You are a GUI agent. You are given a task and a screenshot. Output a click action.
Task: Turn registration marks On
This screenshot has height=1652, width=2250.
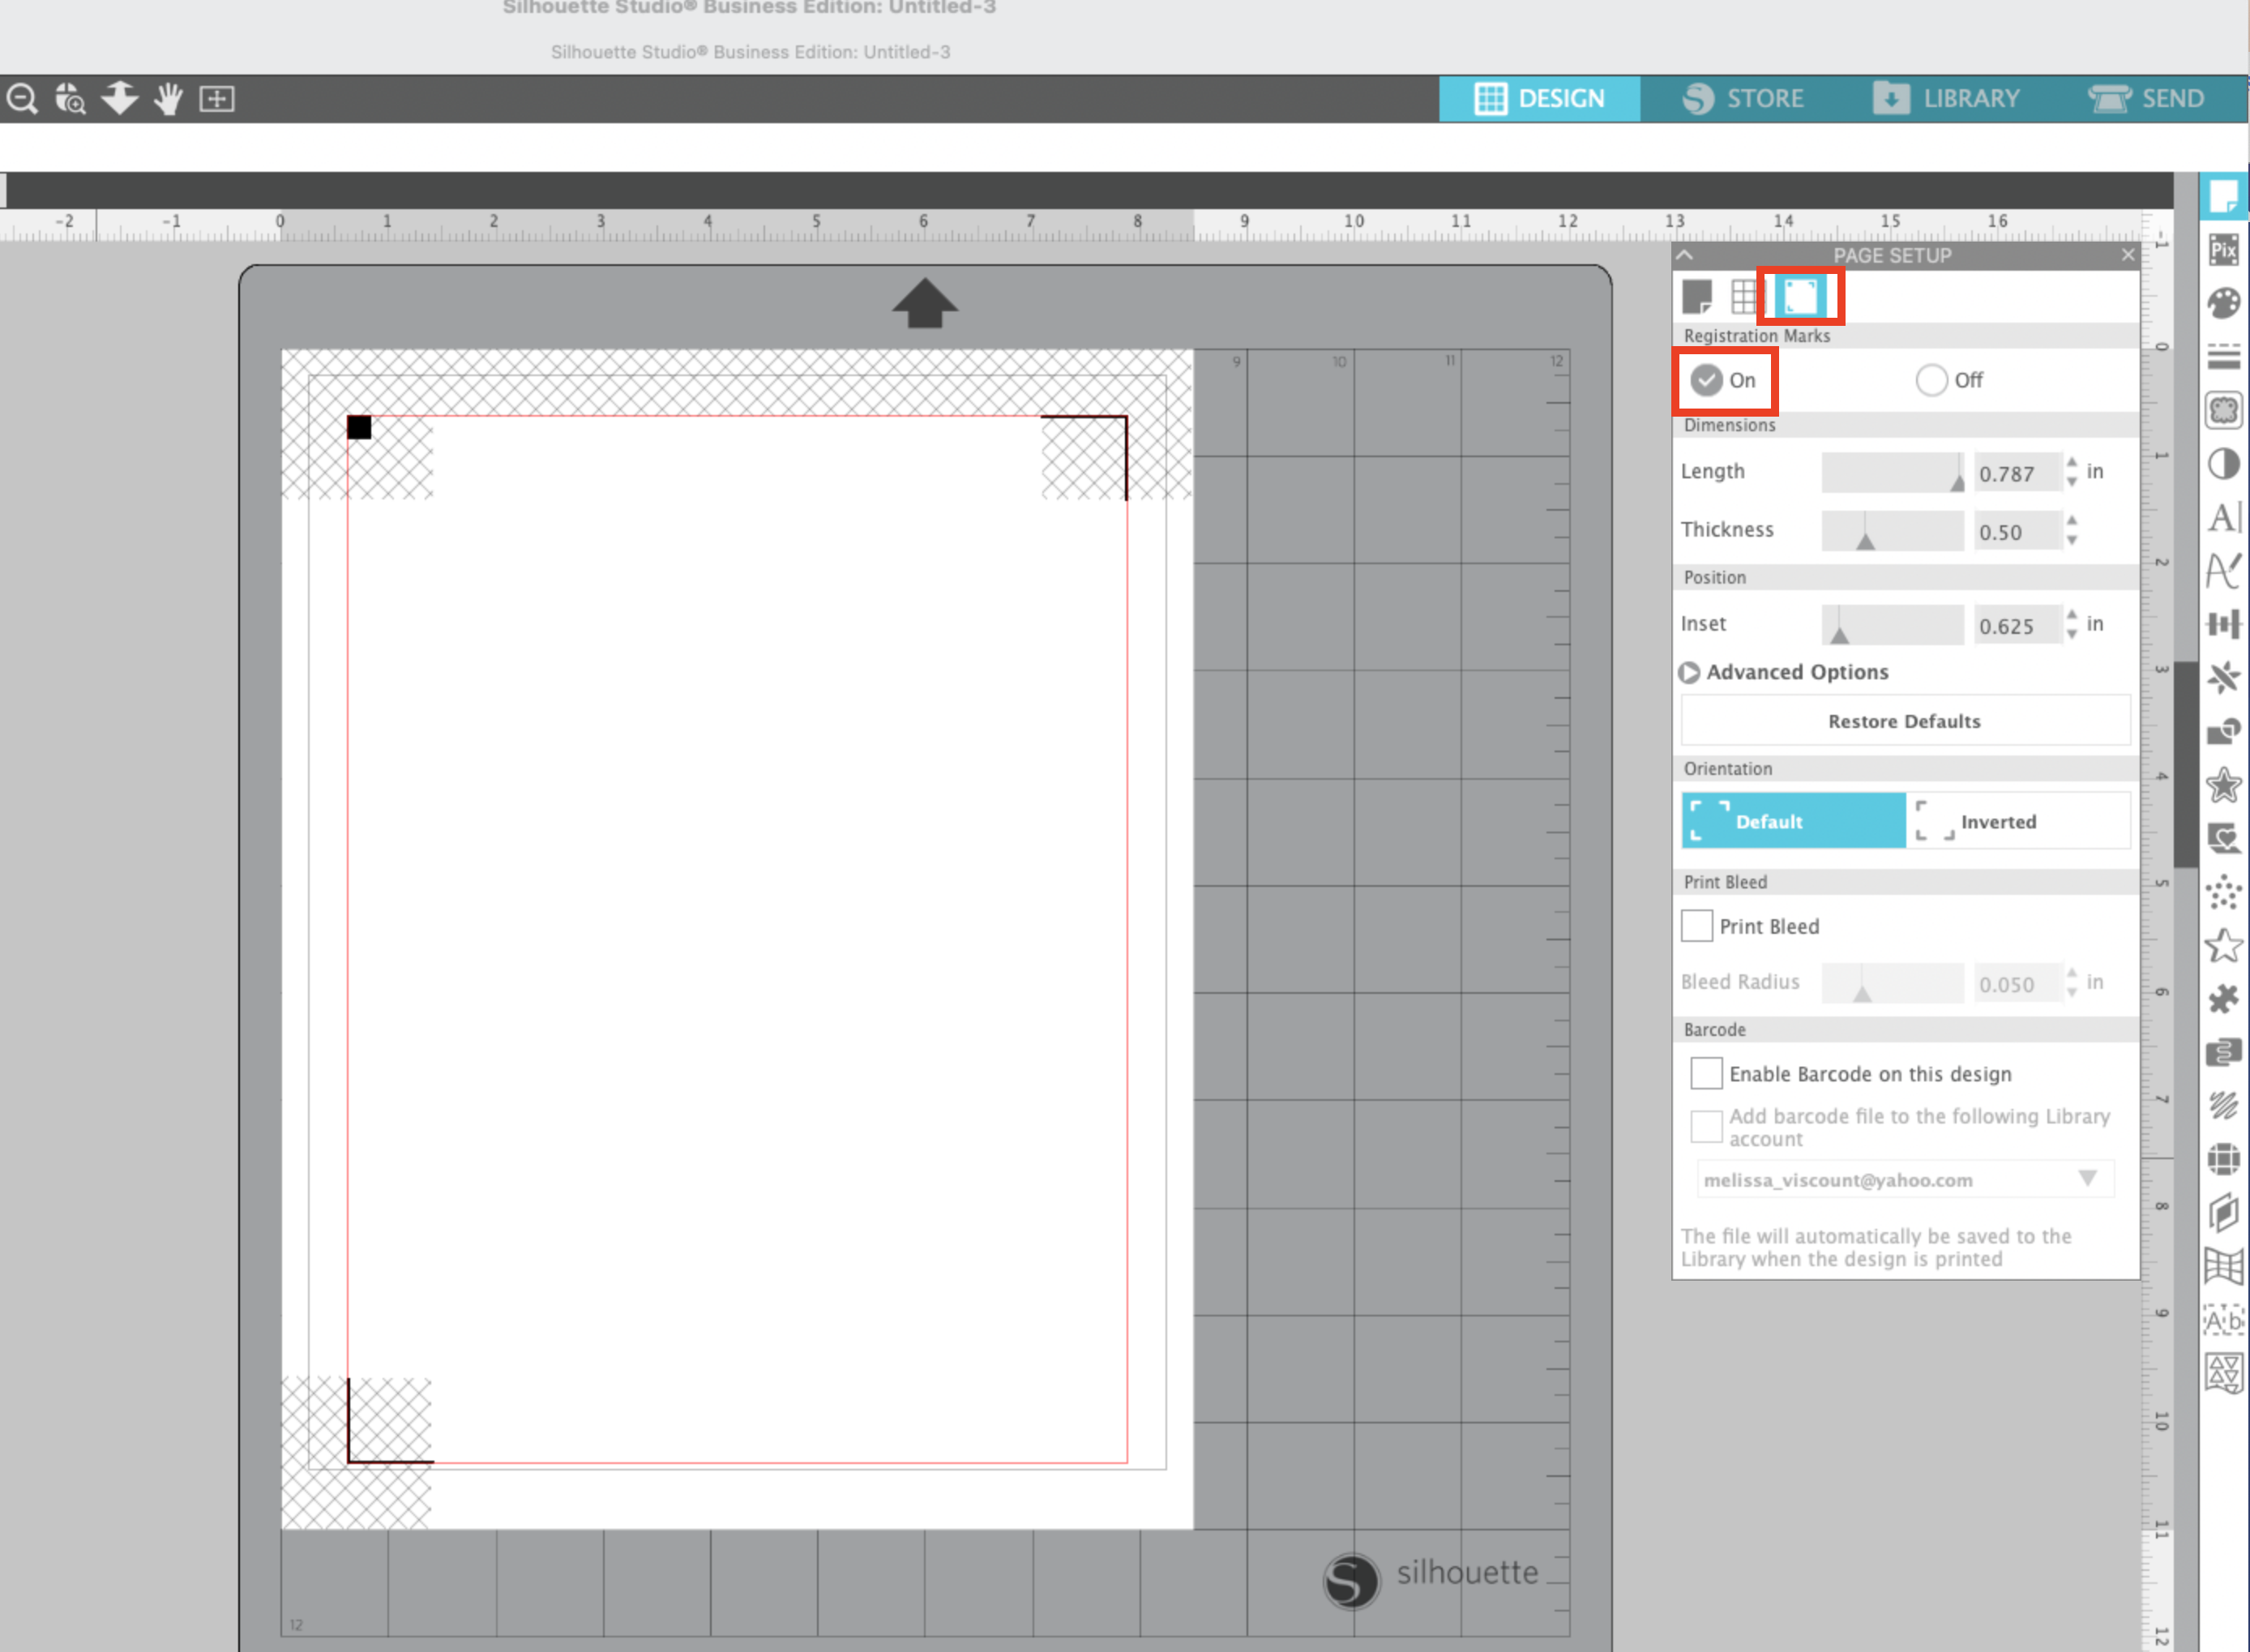[x=1707, y=380]
